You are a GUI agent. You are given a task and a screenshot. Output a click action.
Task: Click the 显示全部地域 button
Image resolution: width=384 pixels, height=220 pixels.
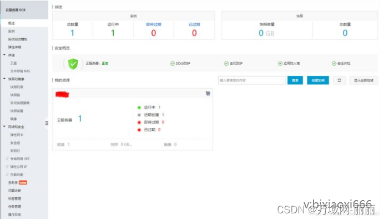click(363, 80)
